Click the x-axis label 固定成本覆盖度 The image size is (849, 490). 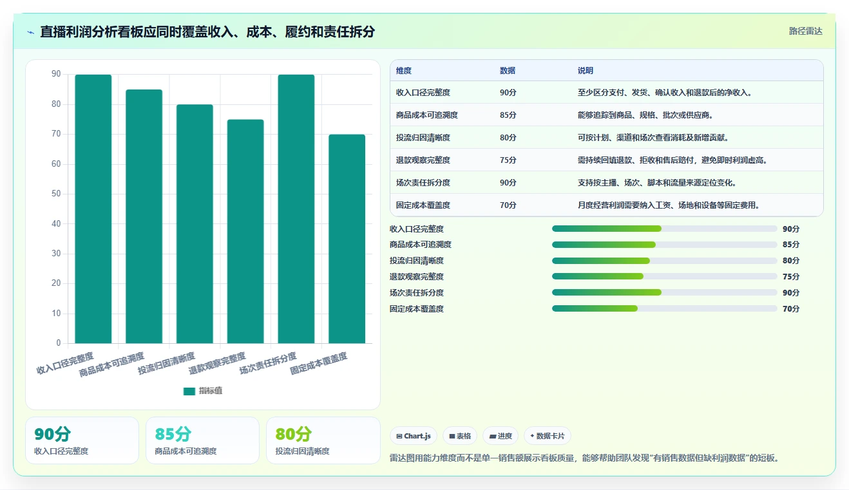319,363
